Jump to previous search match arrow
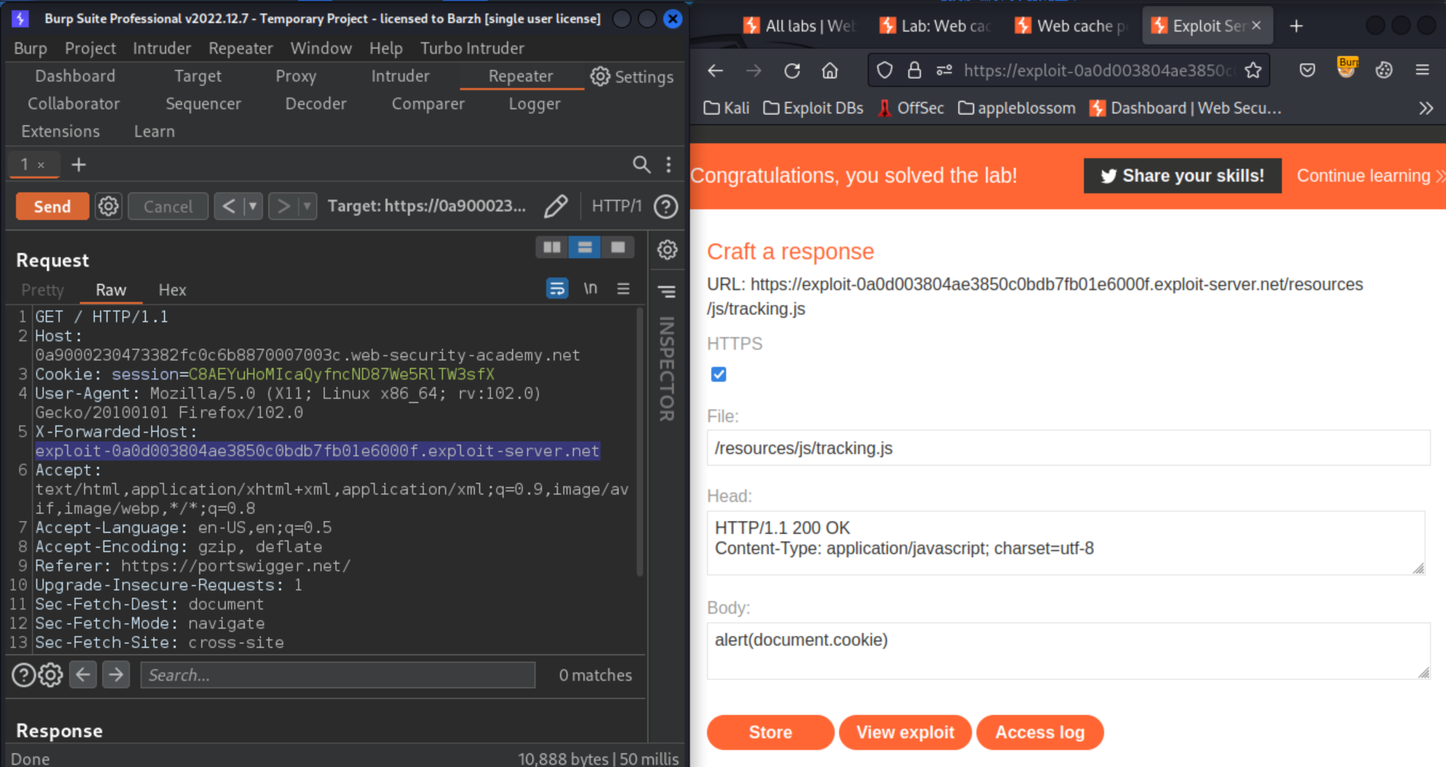Viewport: 1446px width, 767px height. pos(83,675)
